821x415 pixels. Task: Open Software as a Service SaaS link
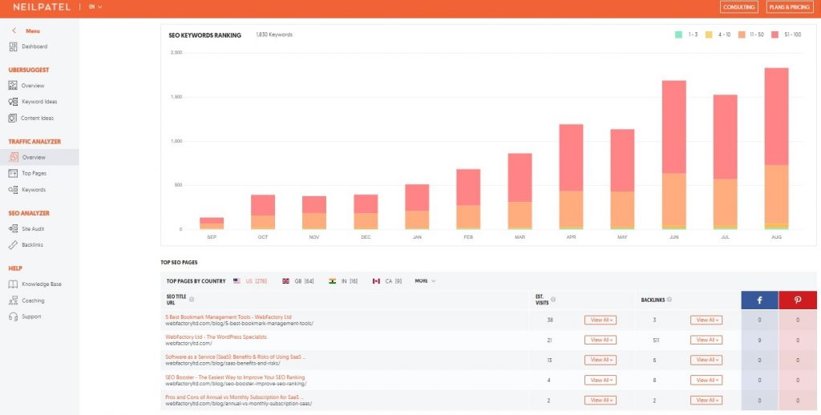coord(235,357)
